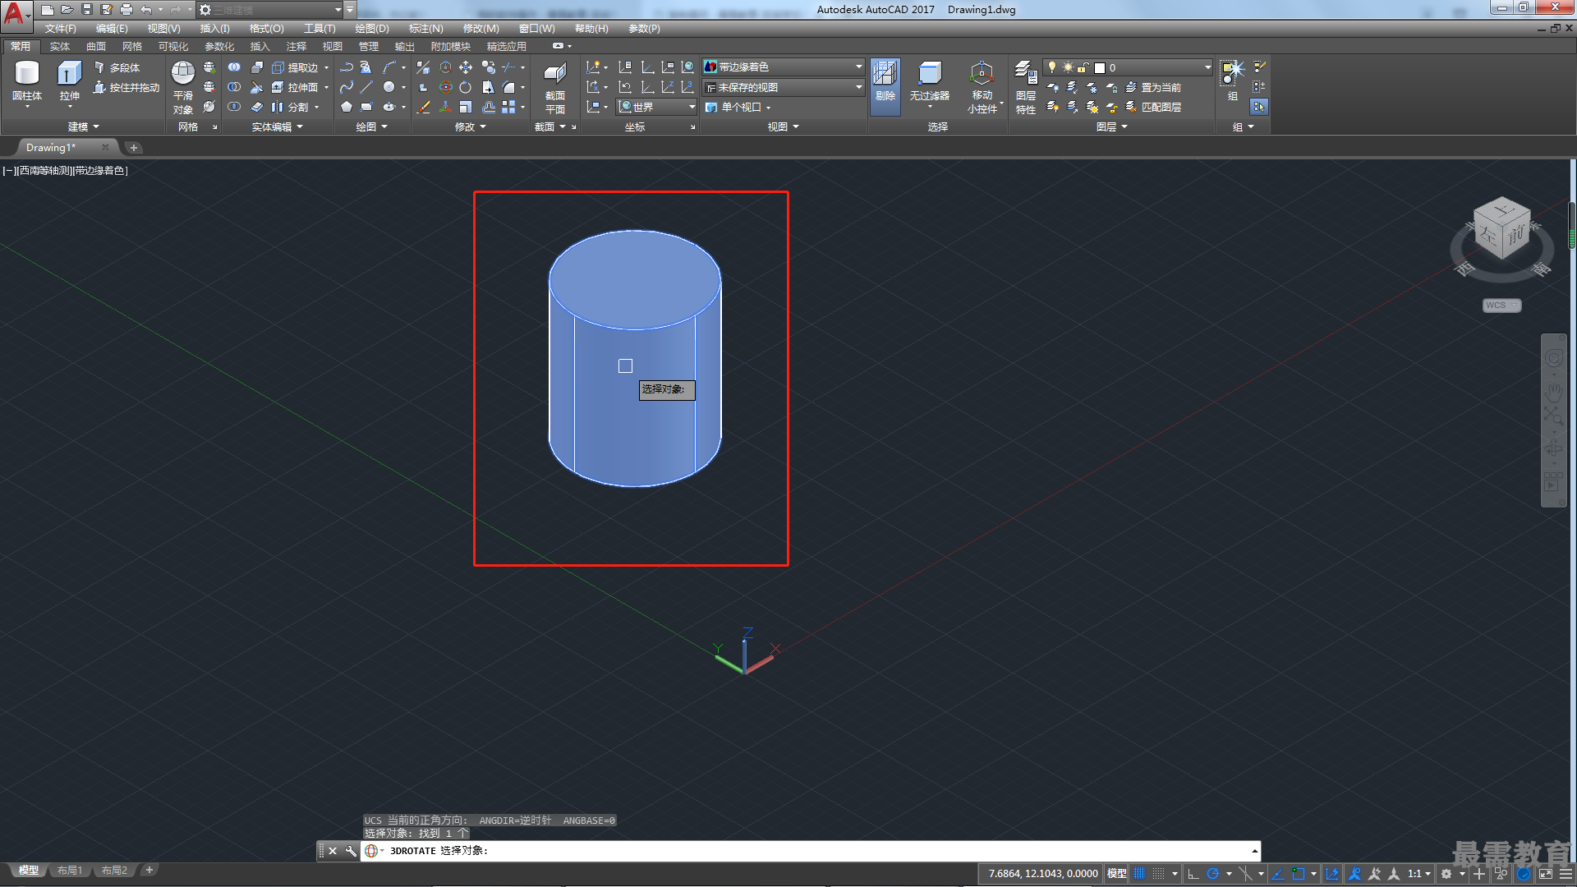The width and height of the screenshot is (1577, 887).
Task: Select the 3D move tool in 修改 panel
Action: click(445, 67)
